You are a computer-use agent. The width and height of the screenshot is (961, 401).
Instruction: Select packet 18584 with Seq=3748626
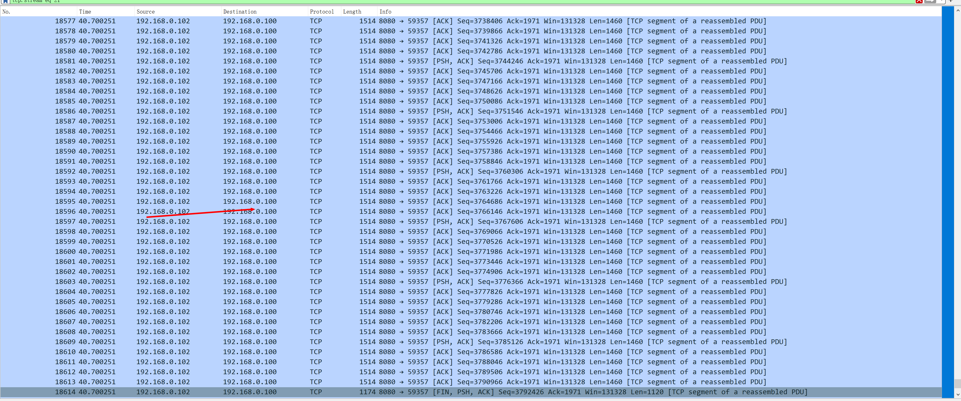click(x=471, y=91)
